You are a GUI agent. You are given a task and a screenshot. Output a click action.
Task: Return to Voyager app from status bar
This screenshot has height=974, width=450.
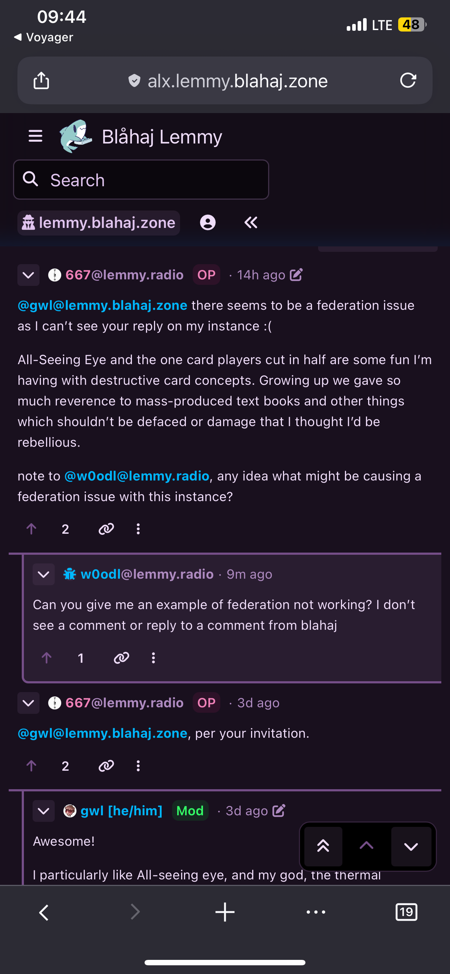43,37
